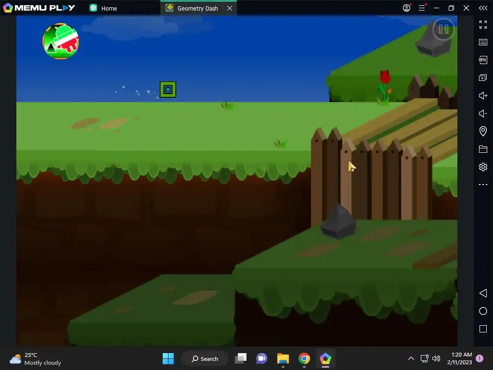Image resolution: width=493 pixels, height=370 pixels.
Task: Install an APK file via sidebar
Action: [483, 60]
